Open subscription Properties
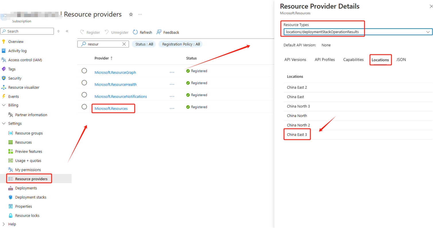 tap(24, 207)
